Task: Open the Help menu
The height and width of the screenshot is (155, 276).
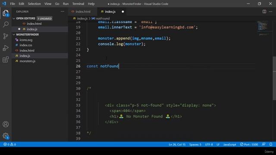Action: 91,4
